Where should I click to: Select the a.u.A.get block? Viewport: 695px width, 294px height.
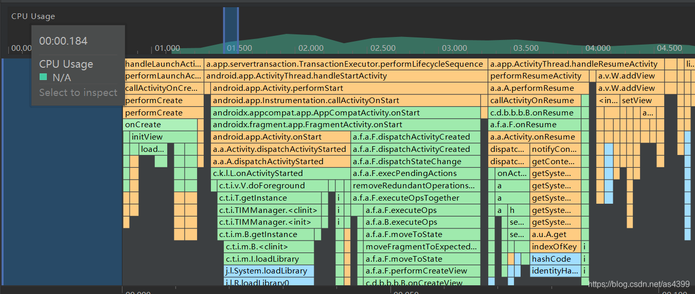(556, 234)
